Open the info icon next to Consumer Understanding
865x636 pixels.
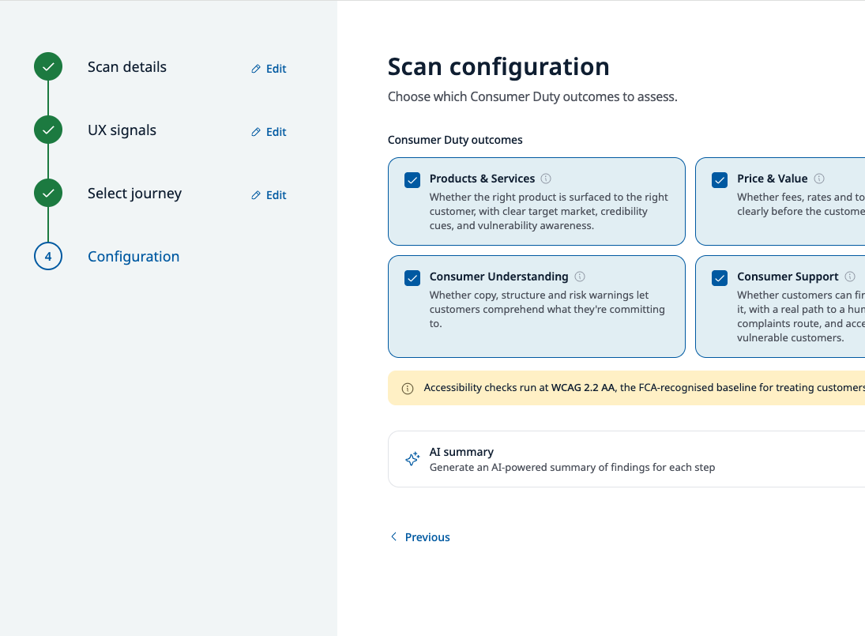click(580, 277)
